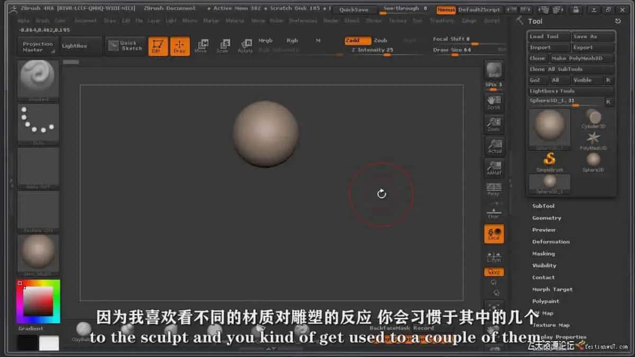The height and width of the screenshot is (357, 635).
Task: Open the stroke type thumbnail with dots
Action: click(x=38, y=124)
